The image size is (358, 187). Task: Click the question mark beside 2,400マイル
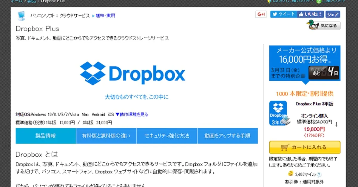pyautogui.click(x=319, y=175)
